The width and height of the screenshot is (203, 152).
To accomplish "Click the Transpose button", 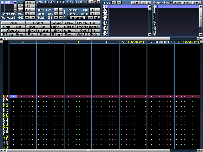I will pos(88,27).
